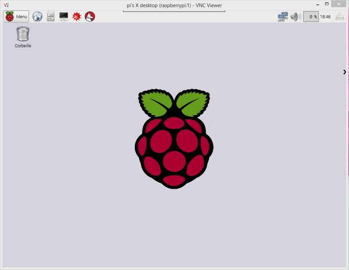This screenshot has width=349, height=270.
Task: Launch the Wolfram wolf icon
Action: tap(90, 16)
